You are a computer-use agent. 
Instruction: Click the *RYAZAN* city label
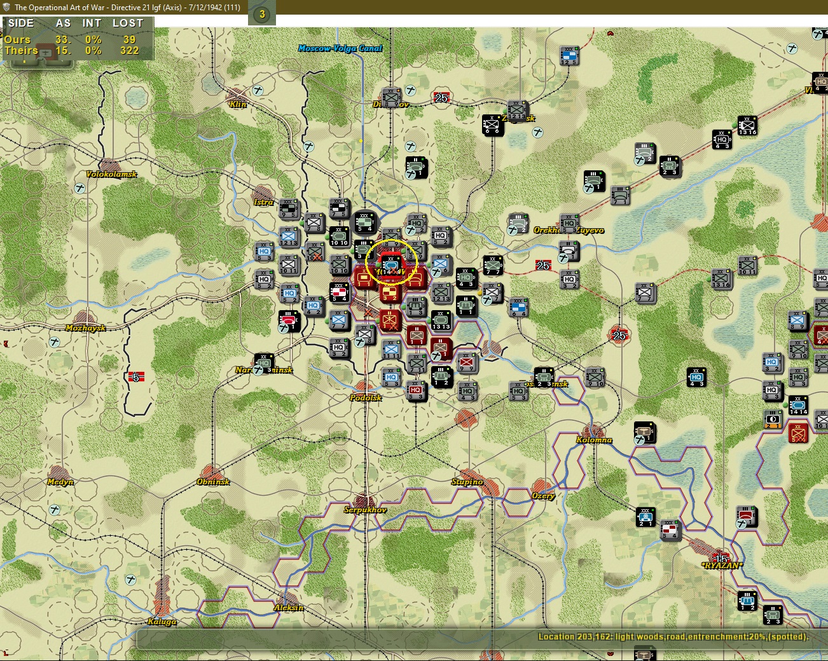pos(721,566)
